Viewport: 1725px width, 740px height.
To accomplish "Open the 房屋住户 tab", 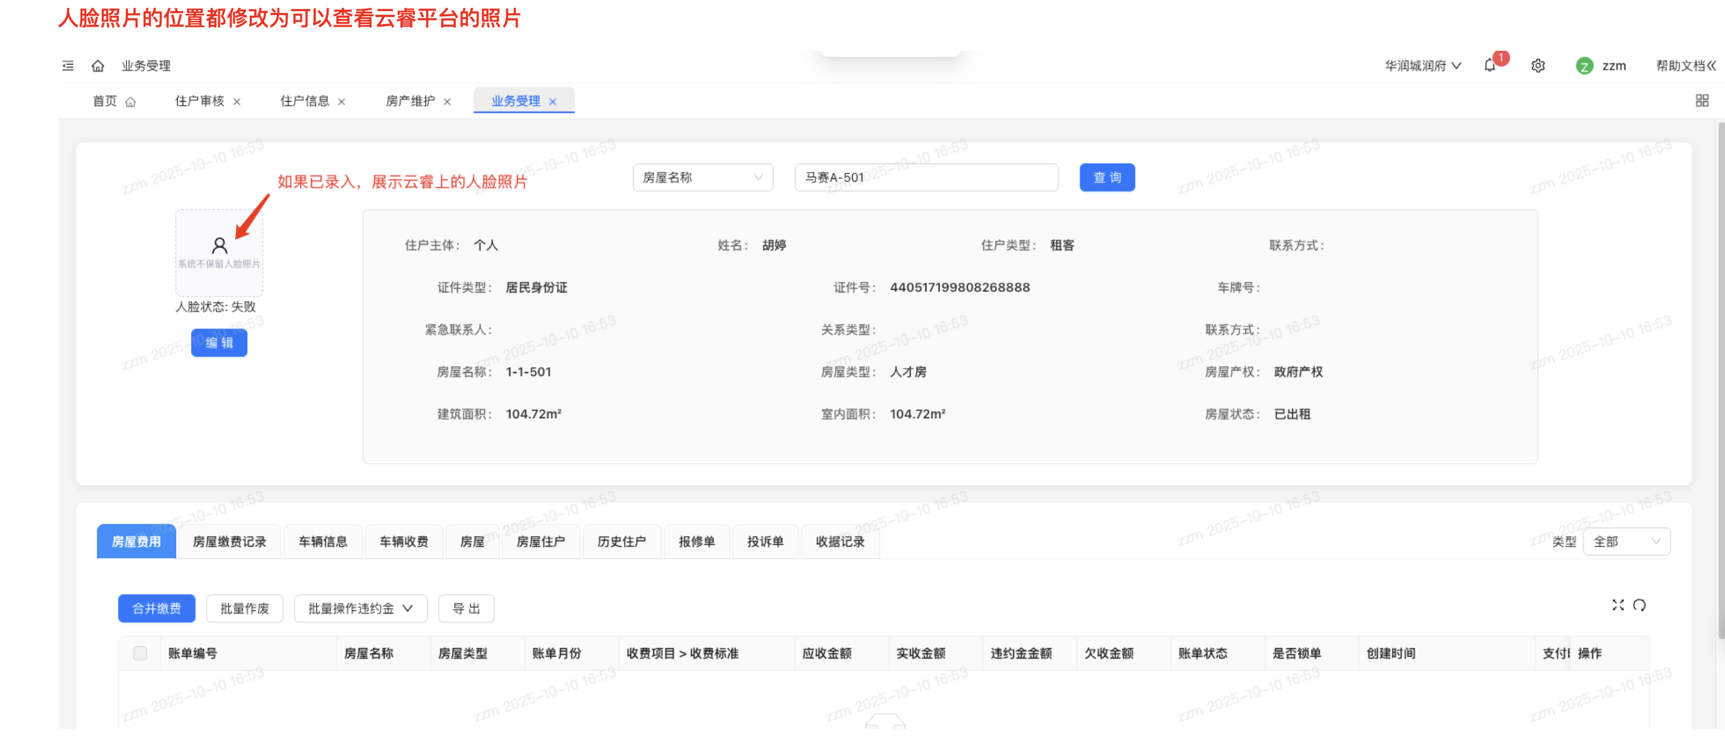I will [540, 541].
